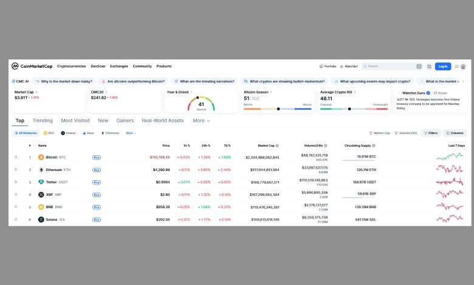Expand the Market Cap card chevron

(x=36, y=92)
